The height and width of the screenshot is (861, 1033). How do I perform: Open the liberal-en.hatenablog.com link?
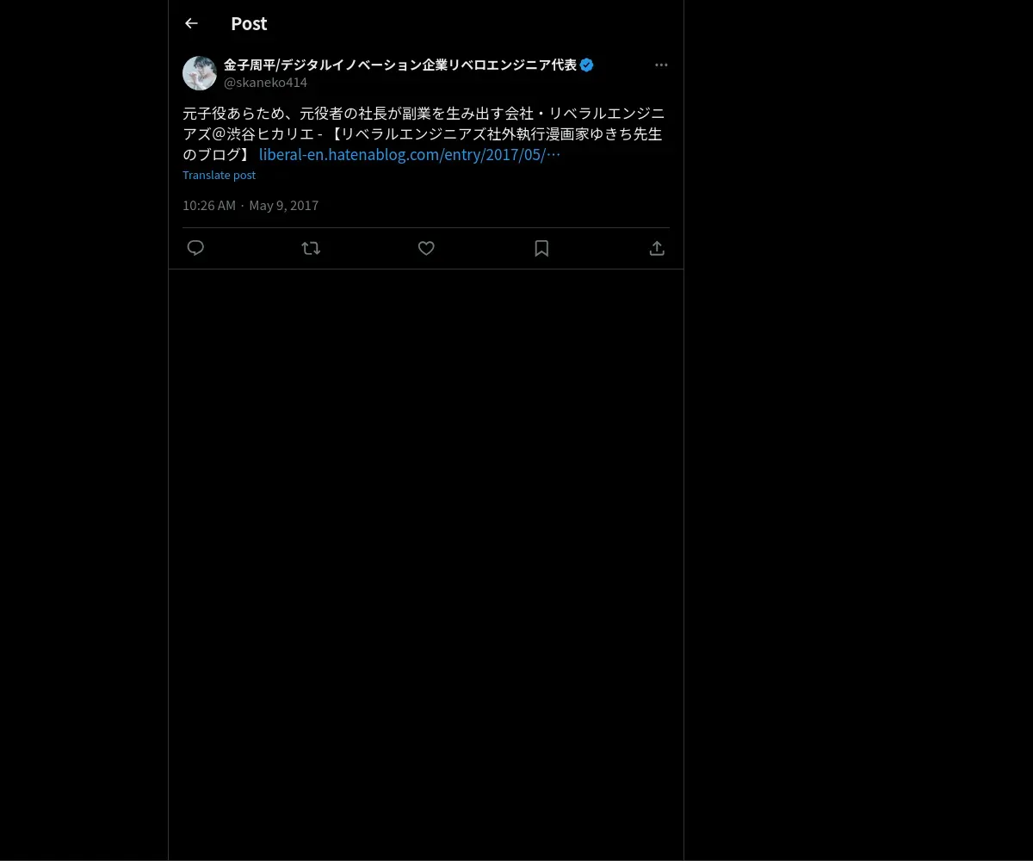(410, 155)
